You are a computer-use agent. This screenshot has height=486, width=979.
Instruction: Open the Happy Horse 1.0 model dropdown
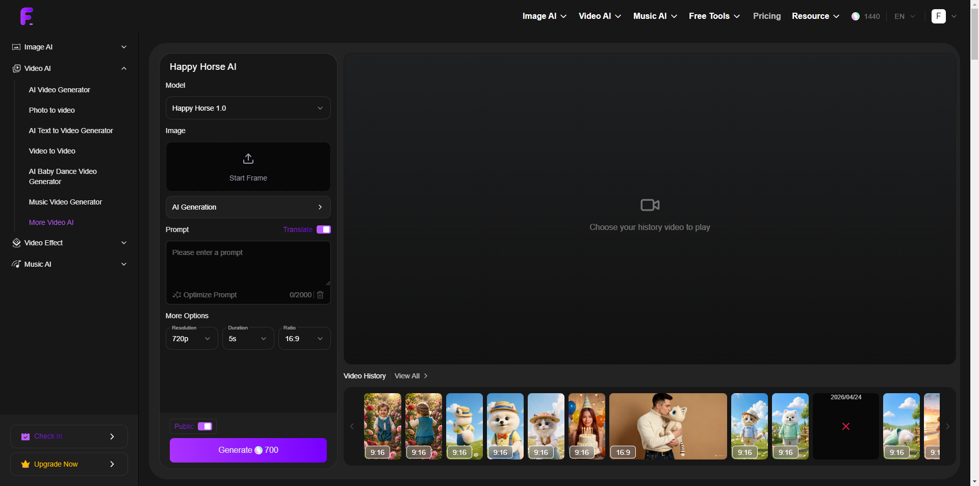tap(248, 108)
